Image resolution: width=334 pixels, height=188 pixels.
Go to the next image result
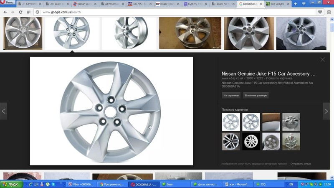click(326, 111)
